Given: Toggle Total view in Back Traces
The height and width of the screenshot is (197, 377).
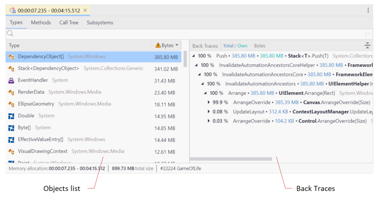Looking at the screenshot, I should (x=228, y=46).
